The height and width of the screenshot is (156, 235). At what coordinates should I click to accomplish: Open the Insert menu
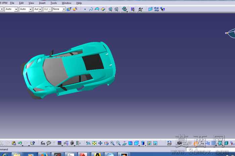point(42,3)
